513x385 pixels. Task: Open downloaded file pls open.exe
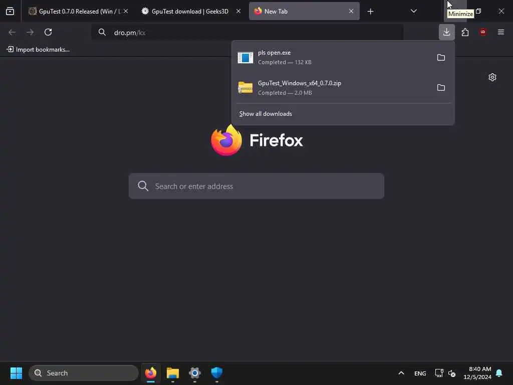(334, 57)
